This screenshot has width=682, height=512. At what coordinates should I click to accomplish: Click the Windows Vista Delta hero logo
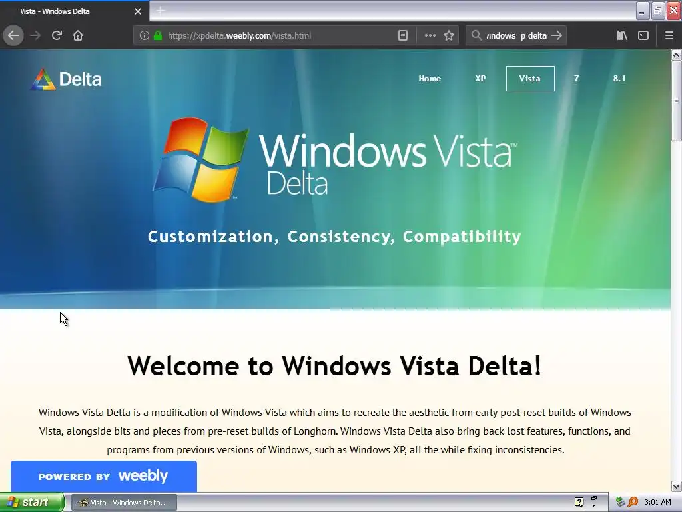click(x=335, y=159)
